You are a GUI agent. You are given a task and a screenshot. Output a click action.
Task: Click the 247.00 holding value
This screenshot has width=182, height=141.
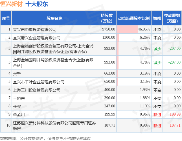point(109,106)
